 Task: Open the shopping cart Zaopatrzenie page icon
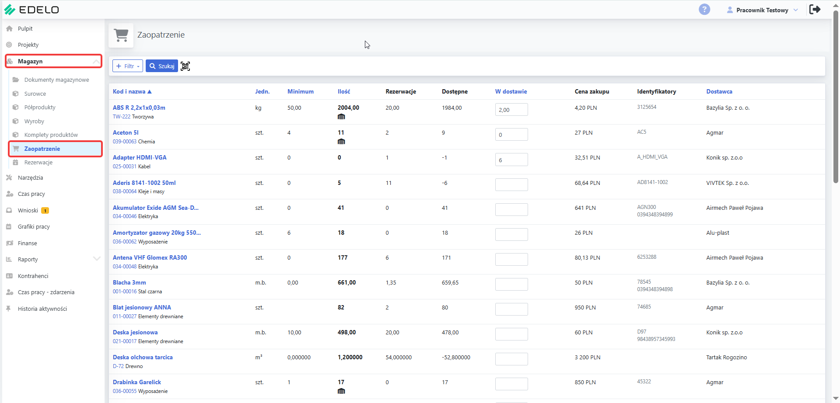point(121,35)
